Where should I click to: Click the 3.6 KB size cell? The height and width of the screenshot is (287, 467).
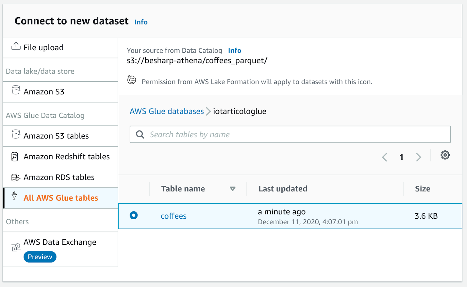point(426,216)
